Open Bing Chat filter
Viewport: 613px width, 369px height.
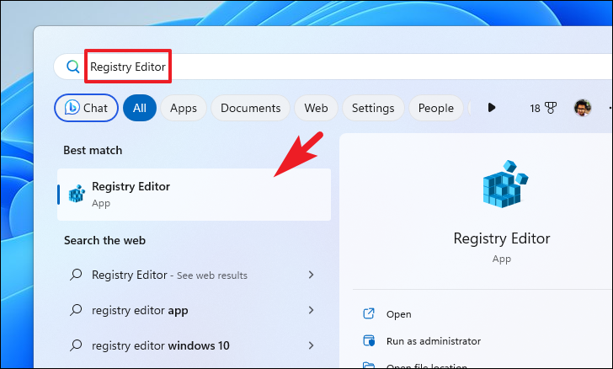pos(86,108)
